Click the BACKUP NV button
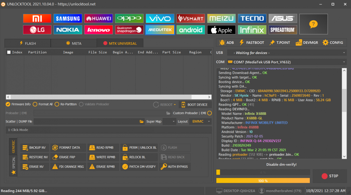 (x=34, y=148)
